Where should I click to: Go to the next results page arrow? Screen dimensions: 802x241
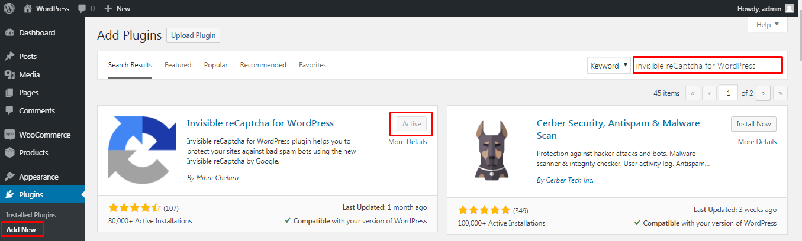point(763,93)
